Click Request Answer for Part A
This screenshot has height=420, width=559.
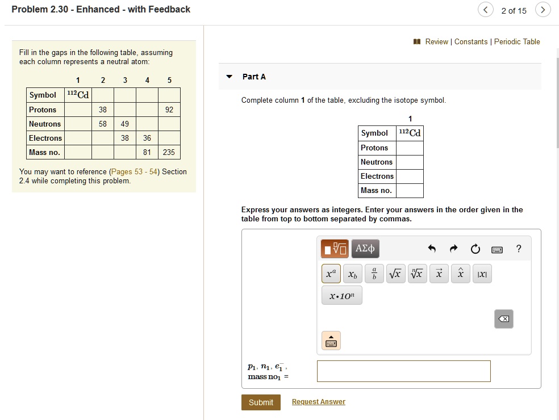coord(318,401)
